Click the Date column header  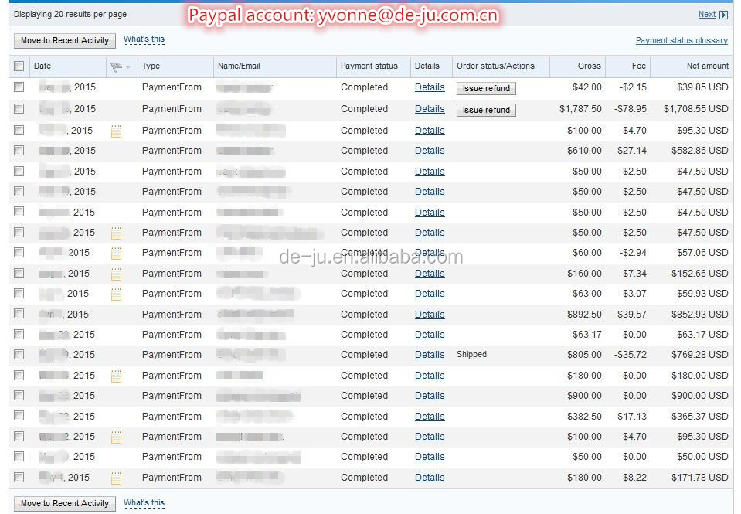pos(42,66)
